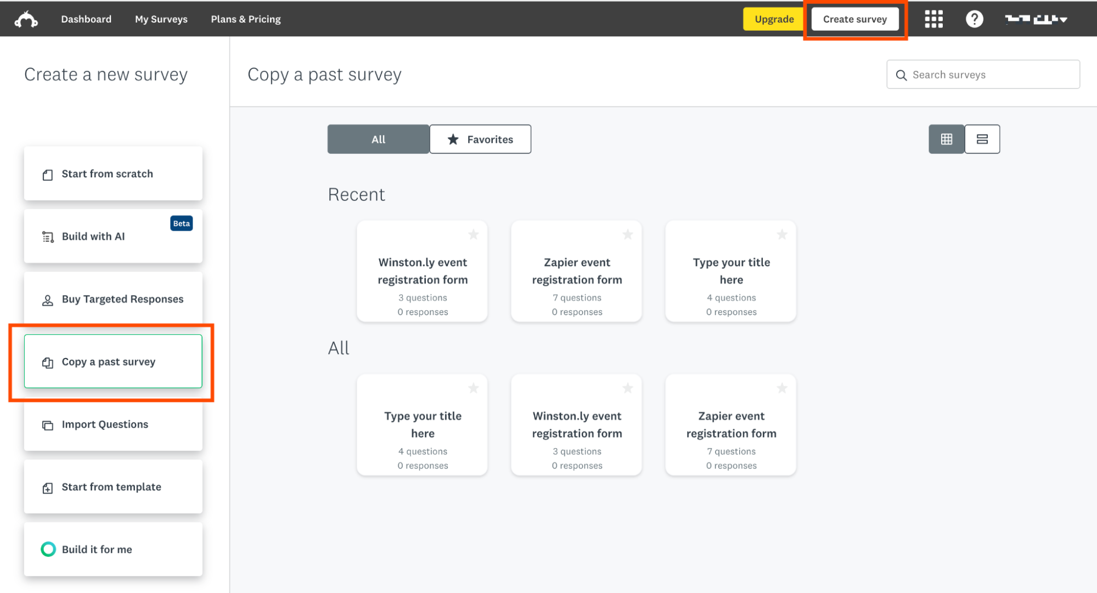The image size is (1097, 593).
Task: Select the Favorites filter tab
Action: pos(480,139)
